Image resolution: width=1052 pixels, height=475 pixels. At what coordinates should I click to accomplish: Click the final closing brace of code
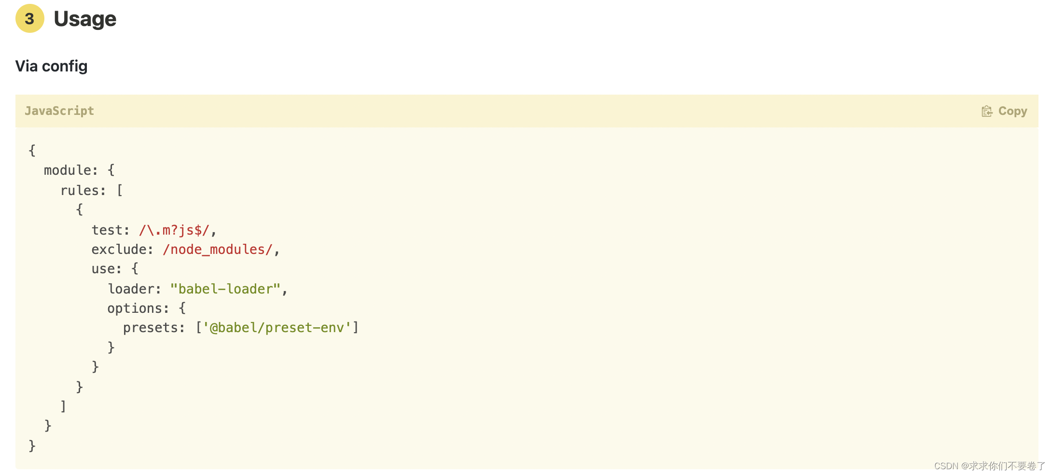click(x=32, y=445)
